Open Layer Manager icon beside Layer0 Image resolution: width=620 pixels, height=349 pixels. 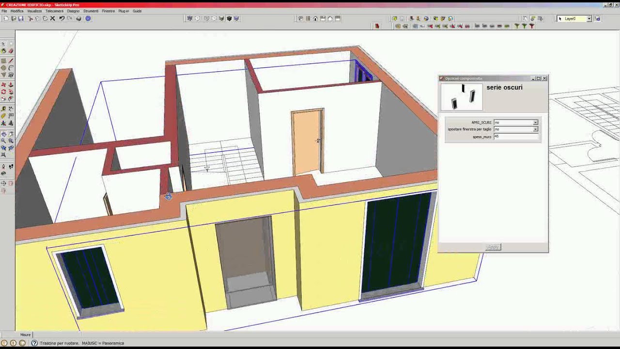[598, 18]
